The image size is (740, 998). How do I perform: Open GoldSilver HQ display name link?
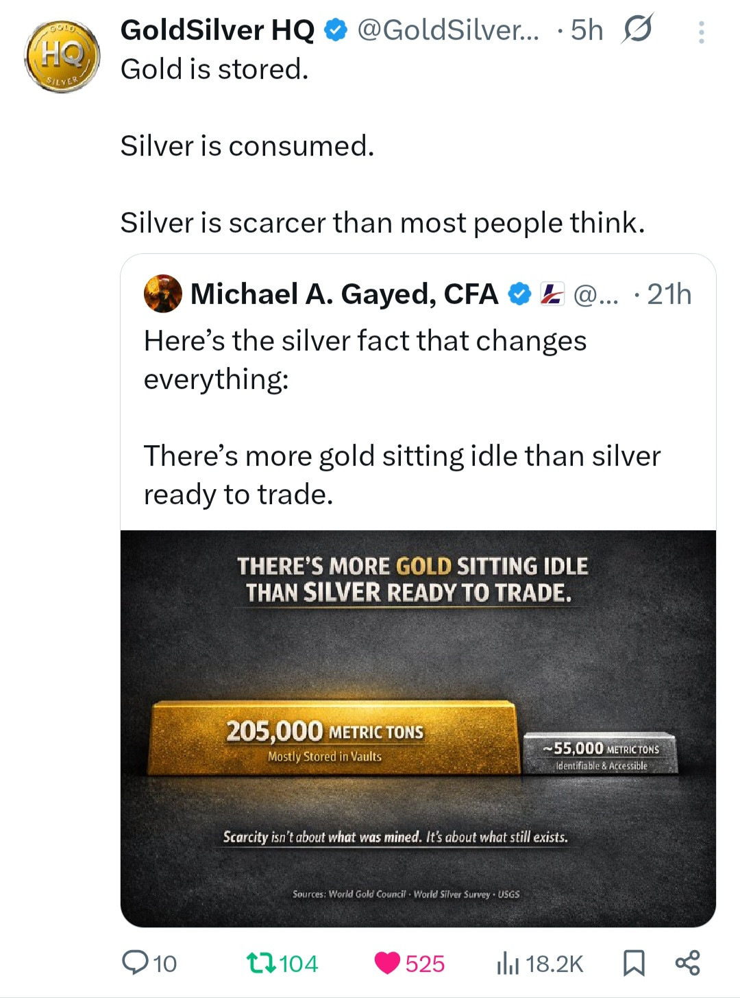tap(217, 30)
